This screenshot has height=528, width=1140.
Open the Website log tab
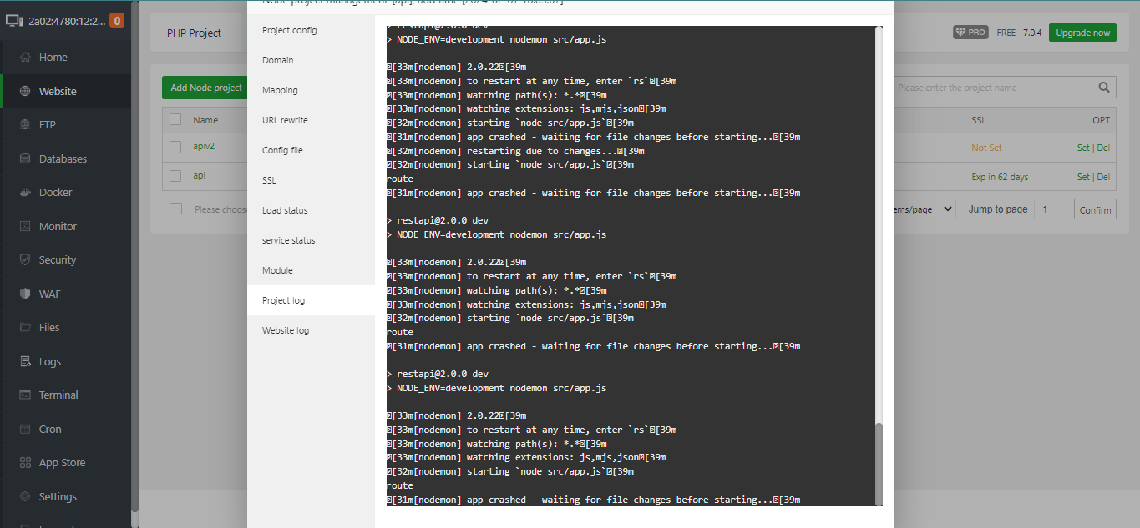pos(286,330)
